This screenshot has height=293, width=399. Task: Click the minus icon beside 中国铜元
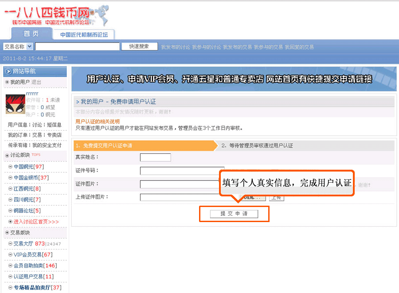pyautogui.click(x=10, y=167)
